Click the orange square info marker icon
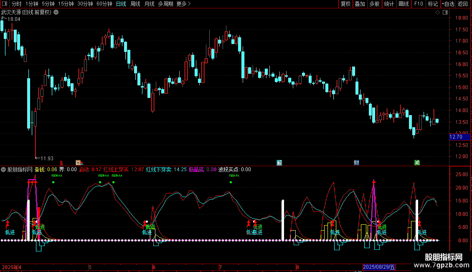The image size is (472, 272). pos(78,163)
